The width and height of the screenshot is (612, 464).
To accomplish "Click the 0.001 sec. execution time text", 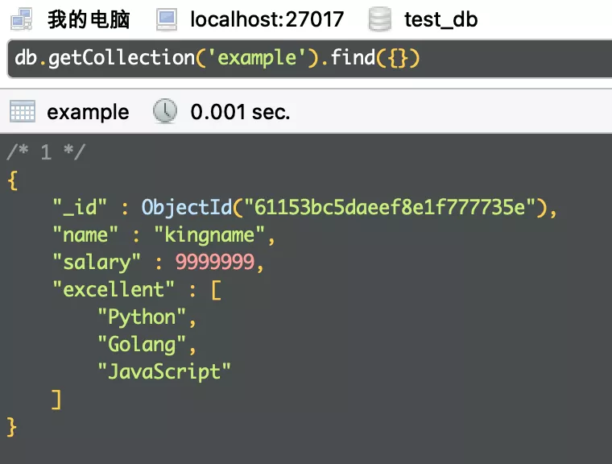I will (x=240, y=112).
